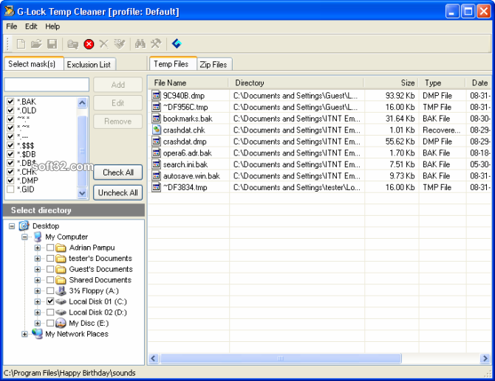The height and width of the screenshot is (381, 495).
Task: Click the file list scroll left arrow
Action: [x=154, y=358]
